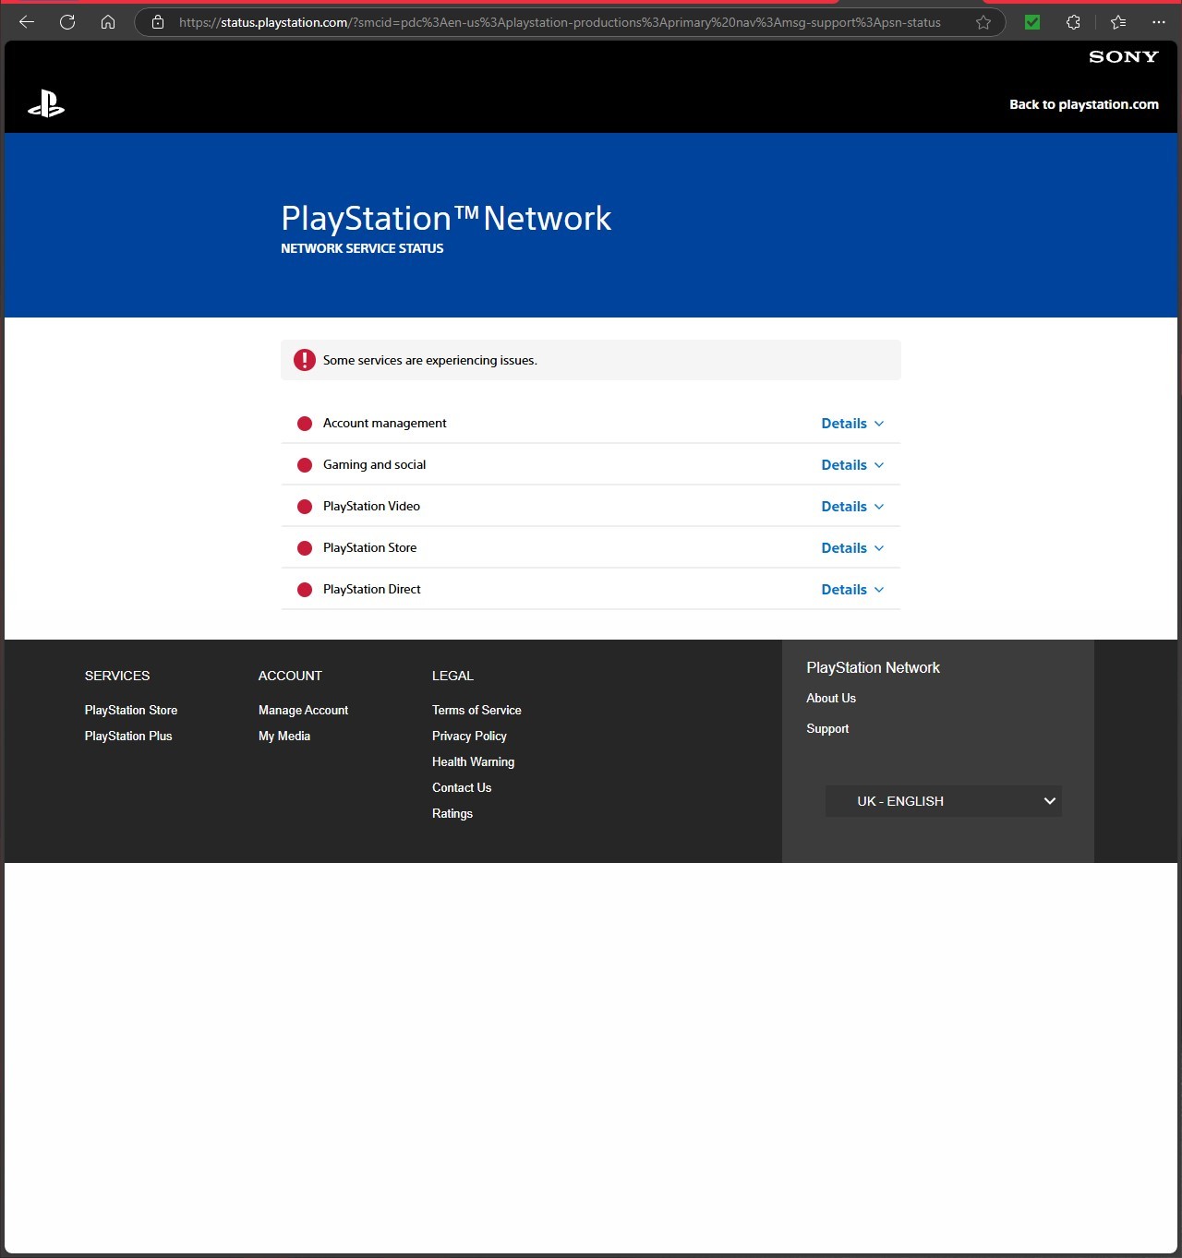Click the 'Some services are experiencing issues.' message

(x=430, y=360)
